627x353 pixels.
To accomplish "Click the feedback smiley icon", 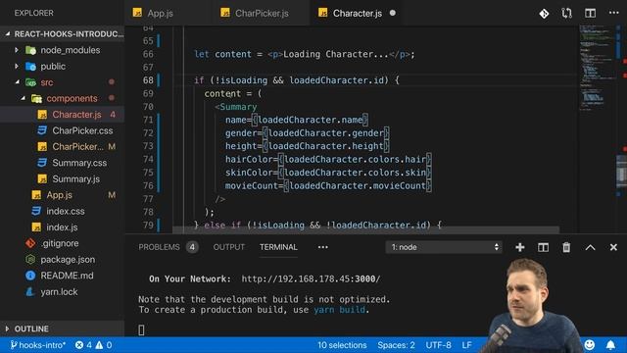I will (x=590, y=344).
